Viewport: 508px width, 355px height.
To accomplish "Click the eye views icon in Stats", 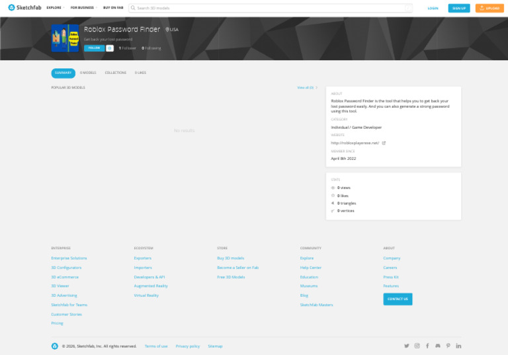I will 333,188.
